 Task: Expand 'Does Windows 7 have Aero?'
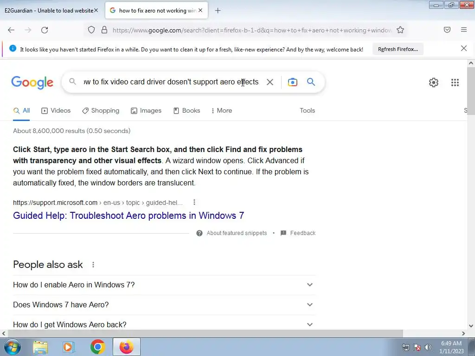(x=164, y=305)
